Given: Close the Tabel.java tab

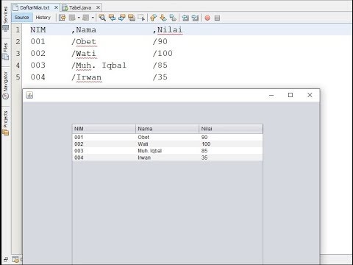Looking at the screenshot, I should click(98, 7).
